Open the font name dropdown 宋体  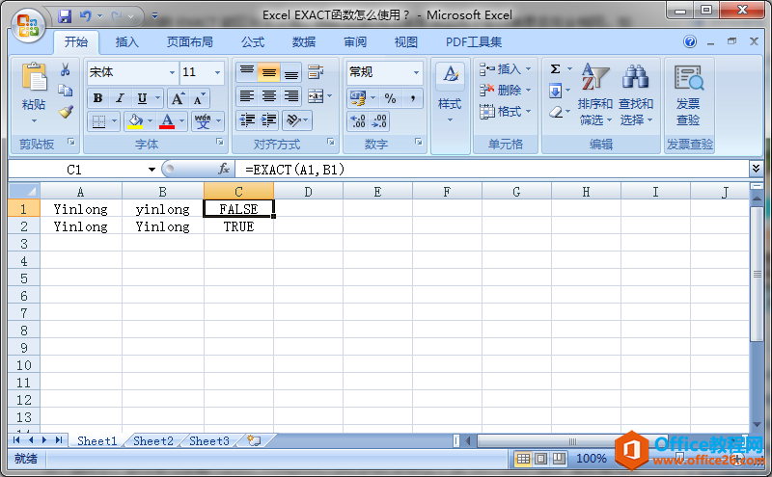172,72
